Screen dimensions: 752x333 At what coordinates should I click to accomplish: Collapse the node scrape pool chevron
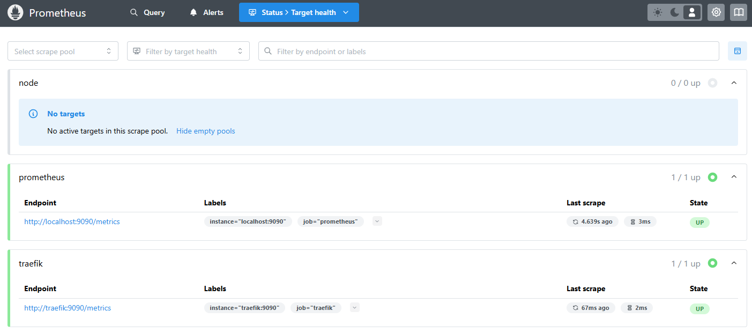(734, 83)
